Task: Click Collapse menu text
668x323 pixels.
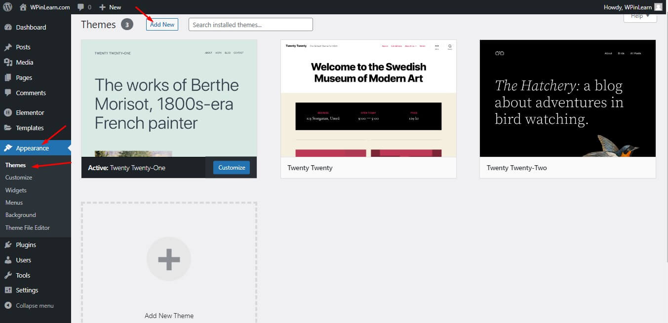Action: [x=35, y=306]
